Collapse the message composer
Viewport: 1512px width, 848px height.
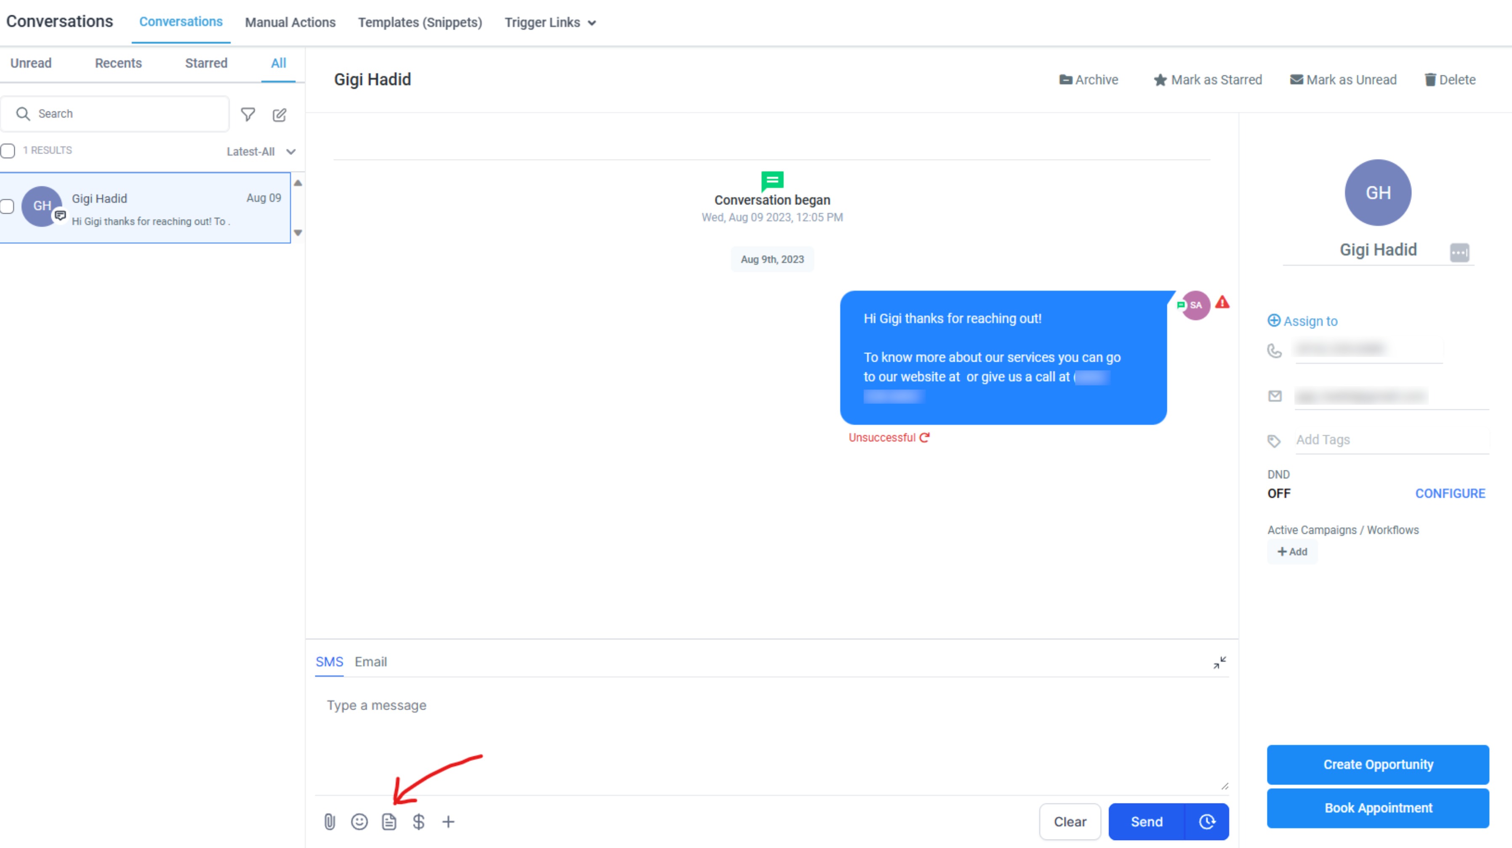pyautogui.click(x=1220, y=662)
